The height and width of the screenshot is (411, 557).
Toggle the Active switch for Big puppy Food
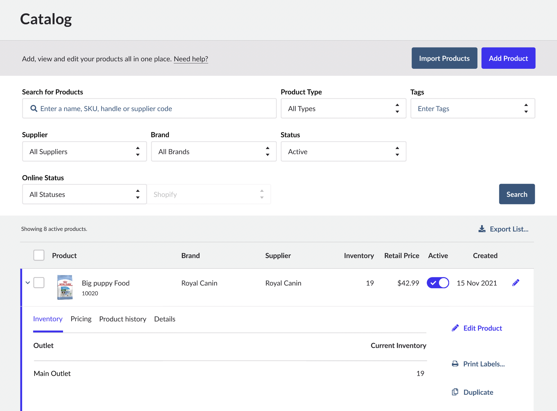coord(438,283)
